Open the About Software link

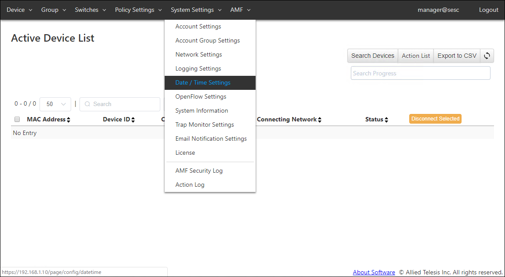374,272
